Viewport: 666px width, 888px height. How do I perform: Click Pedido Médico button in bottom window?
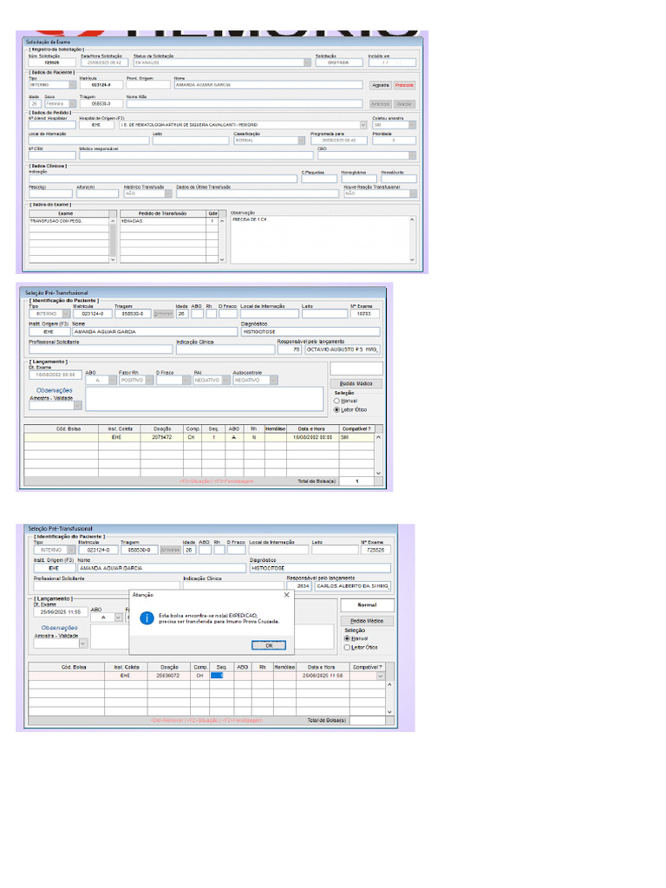click(367, 621)
